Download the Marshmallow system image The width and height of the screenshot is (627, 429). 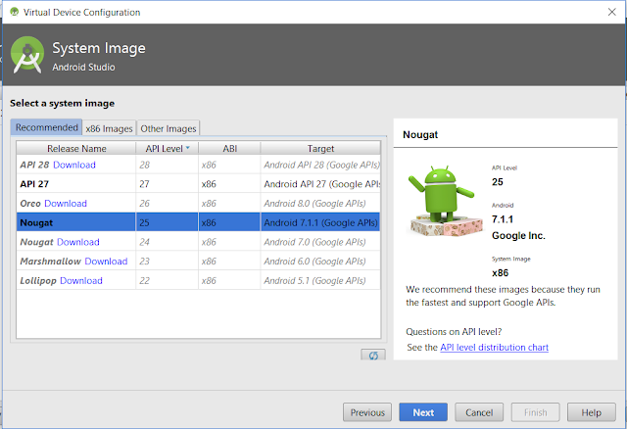[106, 262]
